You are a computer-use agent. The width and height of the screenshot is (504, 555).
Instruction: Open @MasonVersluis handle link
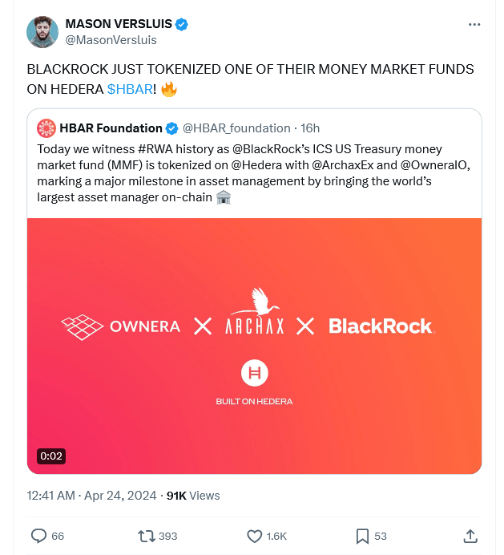click(111, 40)
